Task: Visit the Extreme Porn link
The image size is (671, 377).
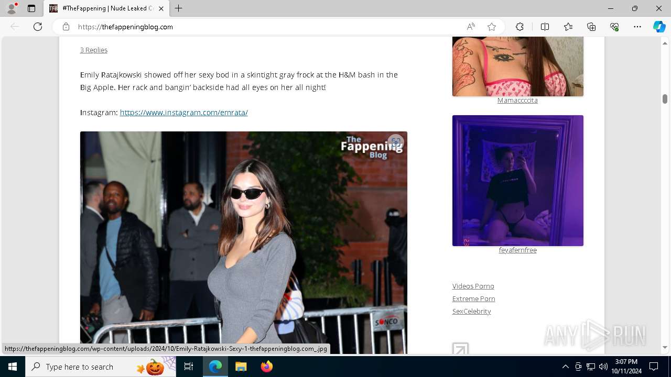Action: click(473, 298)
